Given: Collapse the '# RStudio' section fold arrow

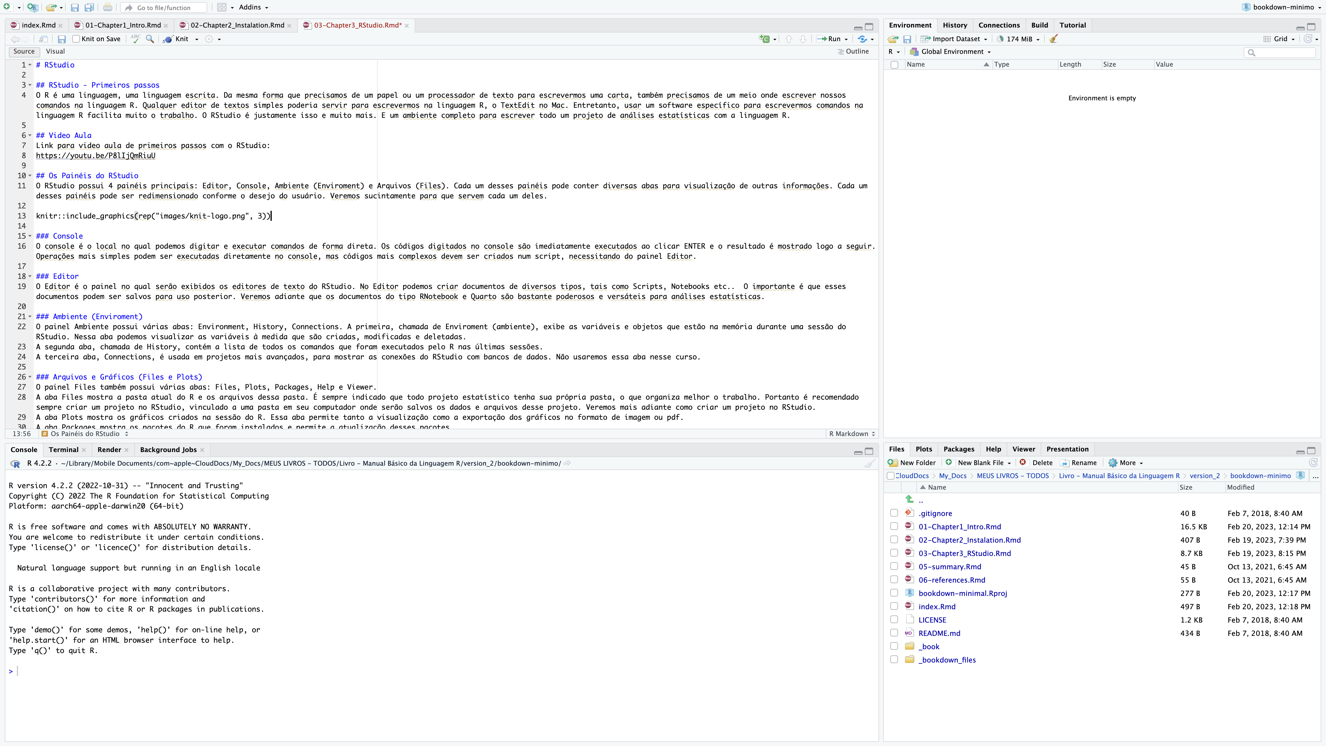Looking at the screenshot, I should pos(30,65).
